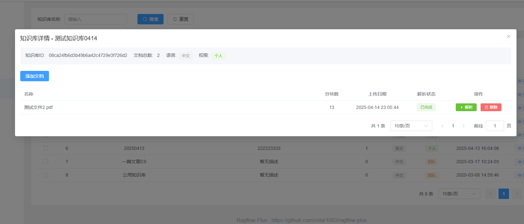Click the 前往 page number input field
Viewport: 524px width, 224px height.
tap(495, 126)
